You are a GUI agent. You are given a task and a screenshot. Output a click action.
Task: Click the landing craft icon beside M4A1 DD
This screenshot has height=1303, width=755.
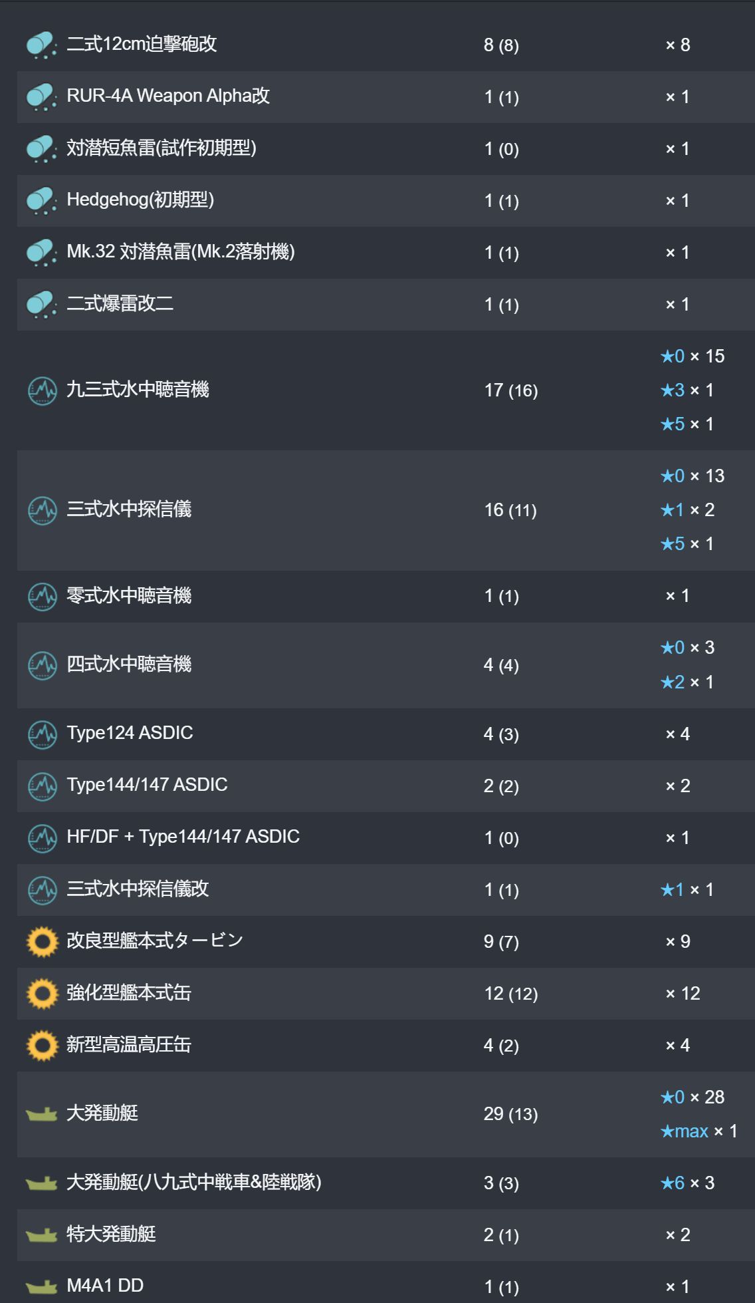pyautogui.click(x=41, y=1287)
